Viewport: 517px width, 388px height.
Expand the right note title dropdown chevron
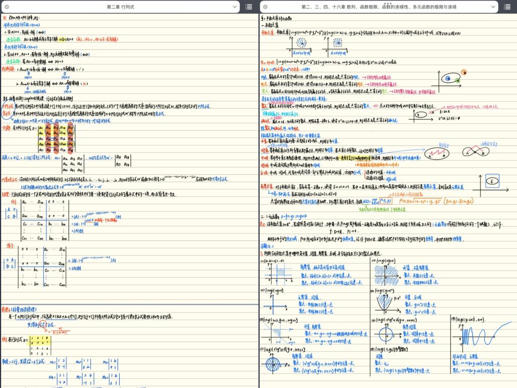(492, 7)
